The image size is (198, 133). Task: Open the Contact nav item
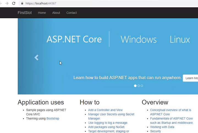(x=71, y=13)
